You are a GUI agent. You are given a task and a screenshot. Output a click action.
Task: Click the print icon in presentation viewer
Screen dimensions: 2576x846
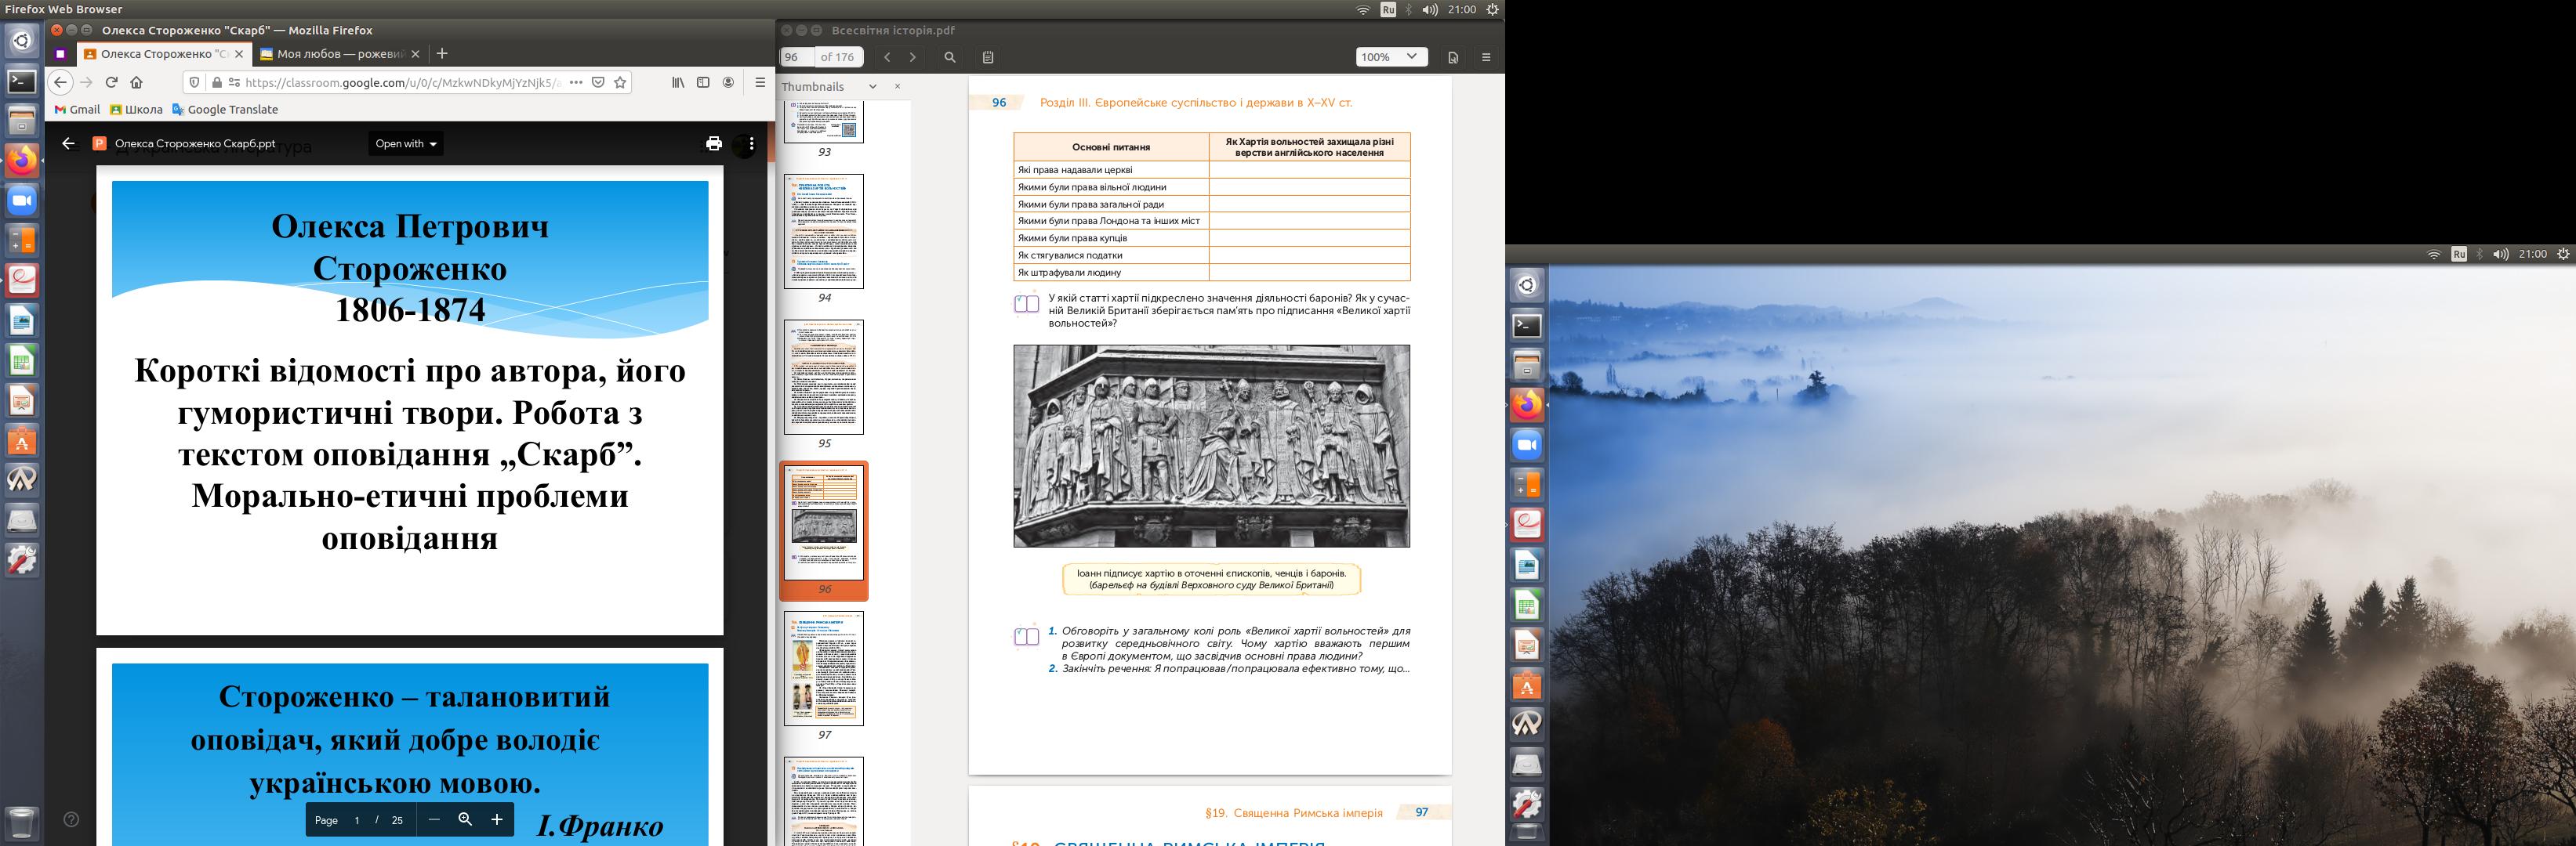click(713, 144)
